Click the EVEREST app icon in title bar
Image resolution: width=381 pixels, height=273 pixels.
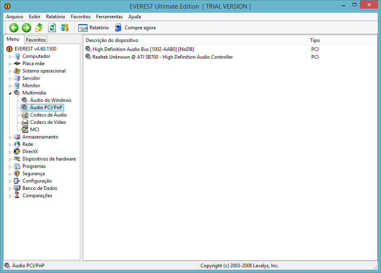coord(7,6)
